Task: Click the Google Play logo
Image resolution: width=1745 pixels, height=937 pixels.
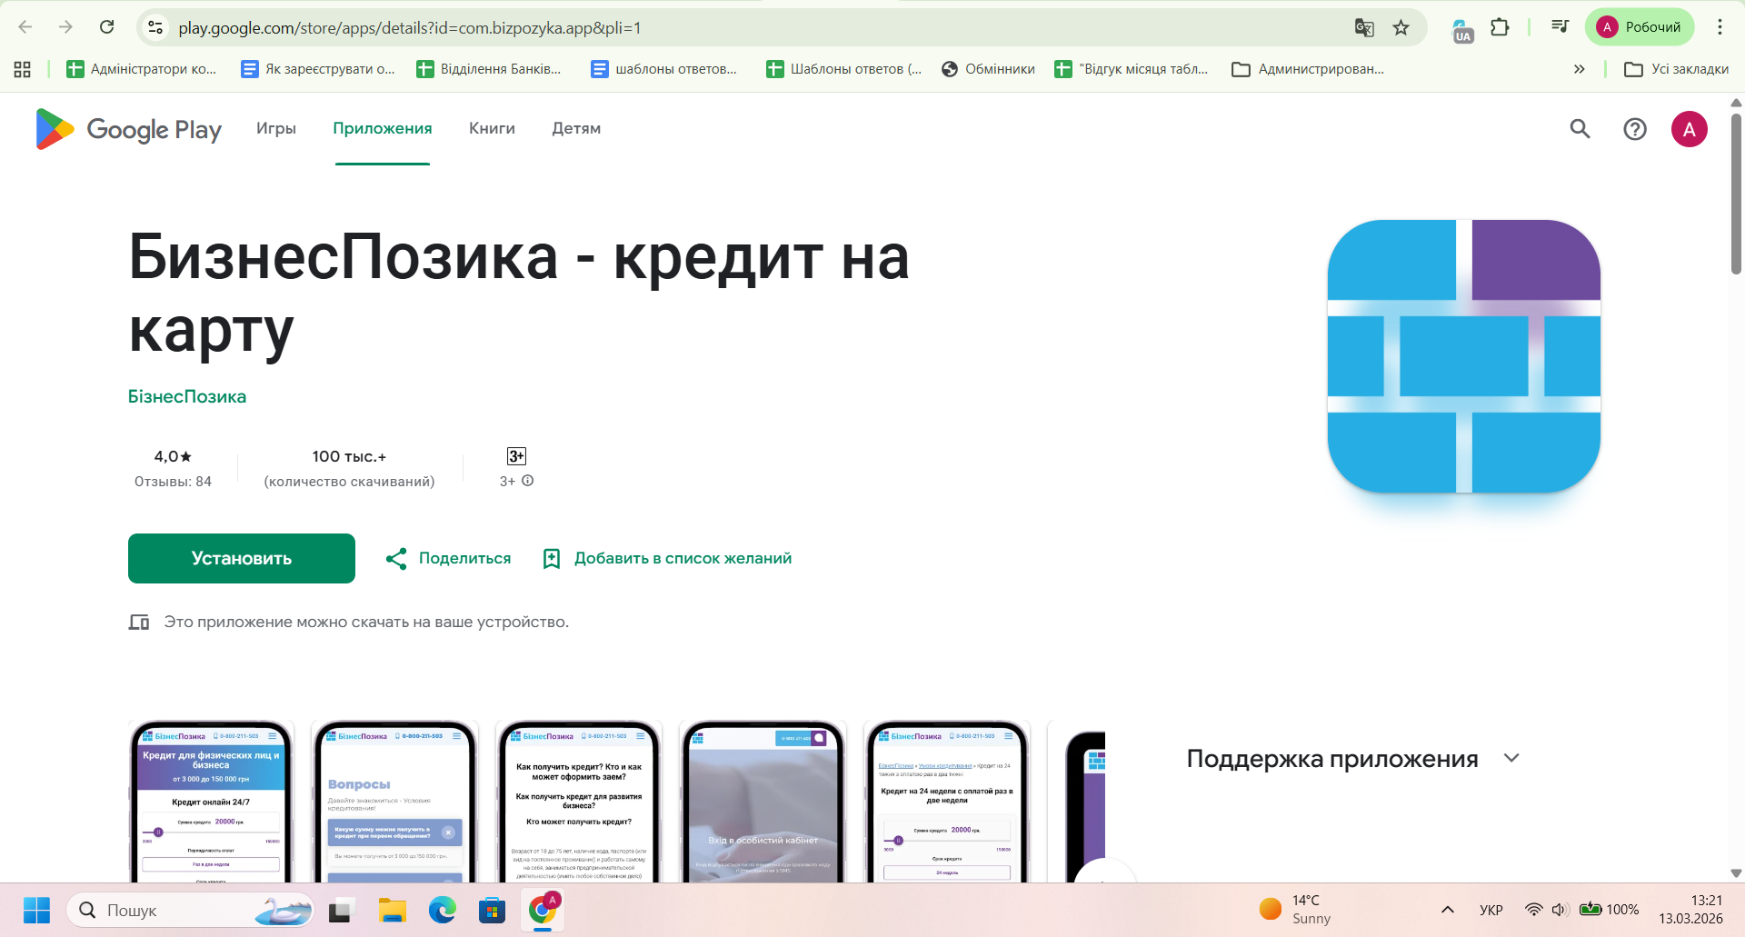Action: click(x=128, y=129)
